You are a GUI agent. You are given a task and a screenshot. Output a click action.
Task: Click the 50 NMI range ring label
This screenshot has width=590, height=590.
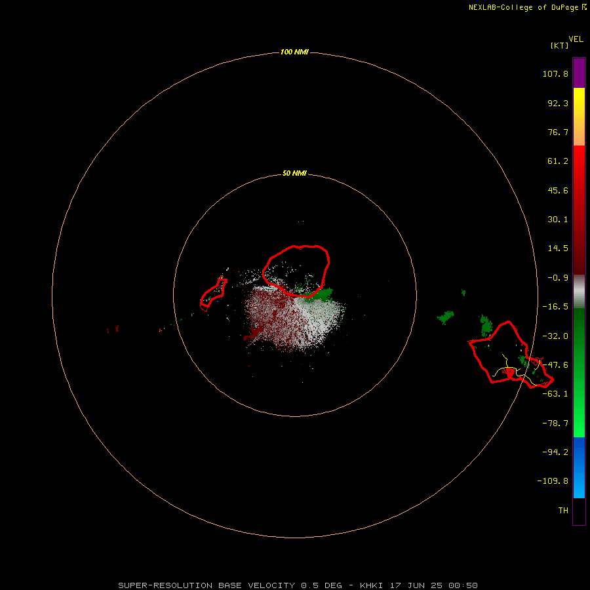[294, 173]
